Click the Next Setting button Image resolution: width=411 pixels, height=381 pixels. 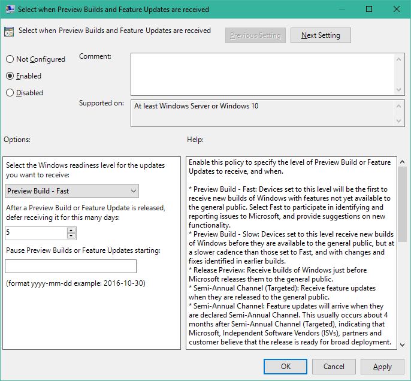tap(321, 35)
